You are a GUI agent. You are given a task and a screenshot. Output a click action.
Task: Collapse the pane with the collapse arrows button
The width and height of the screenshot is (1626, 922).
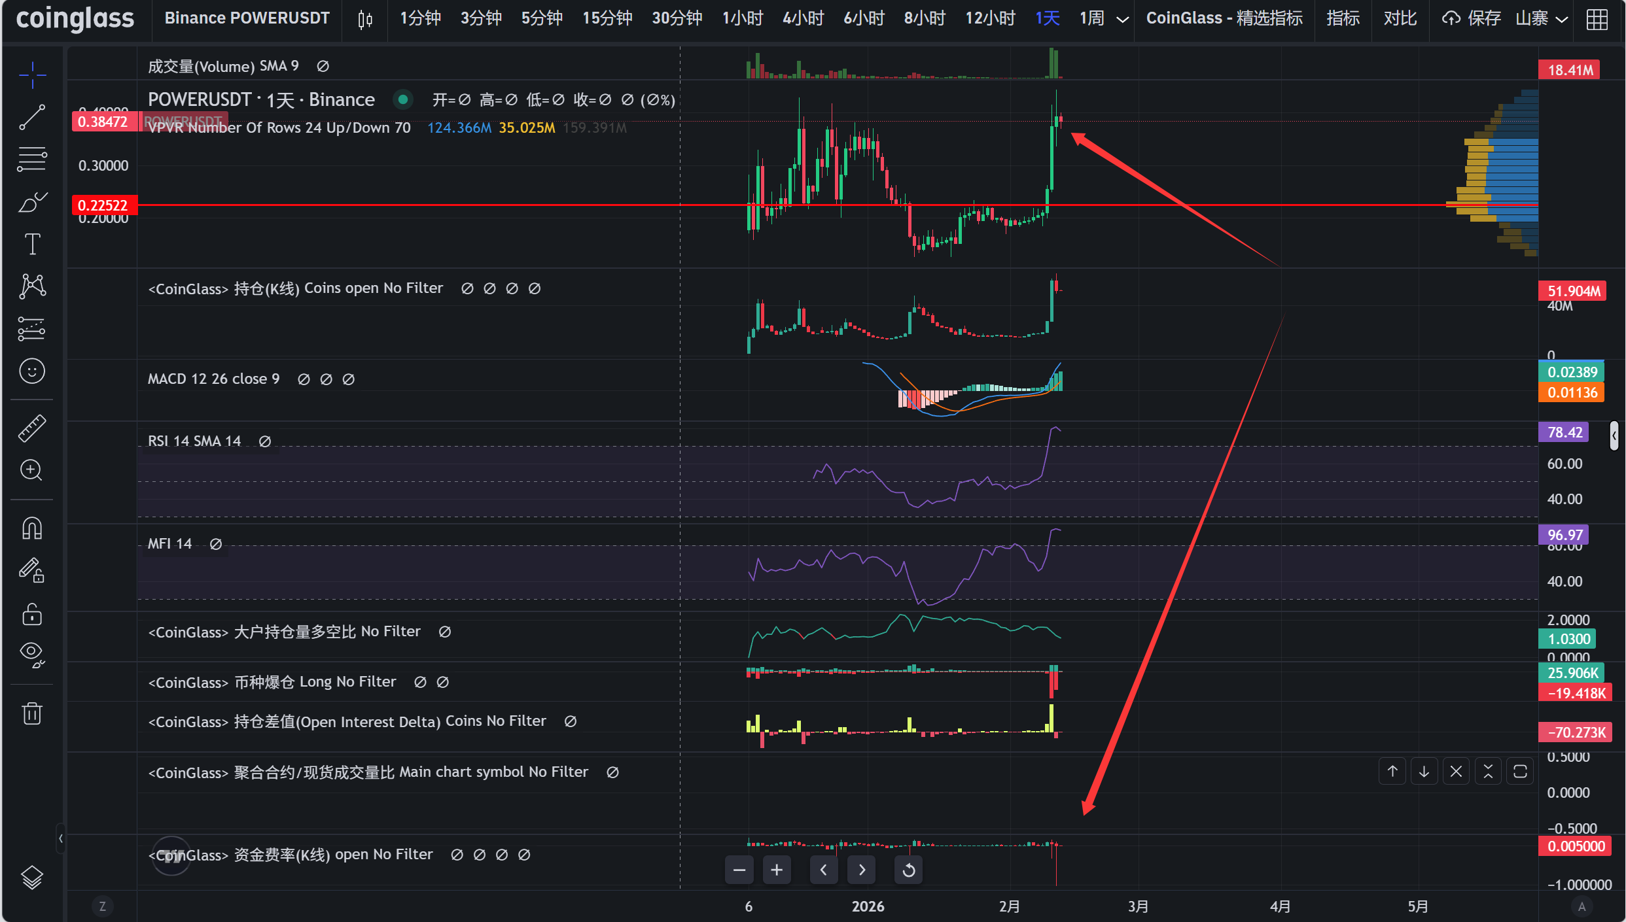coord(1488,772)
